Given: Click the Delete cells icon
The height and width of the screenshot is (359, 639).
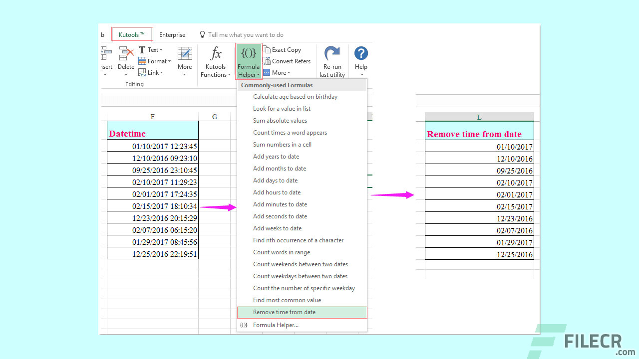Looking at the screenshot, I should pyautogui.click(x=125, y=55).
